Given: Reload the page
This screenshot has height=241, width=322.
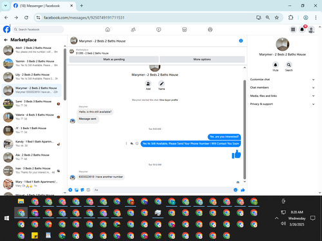Looking at the screenshot, I should 26,17.
